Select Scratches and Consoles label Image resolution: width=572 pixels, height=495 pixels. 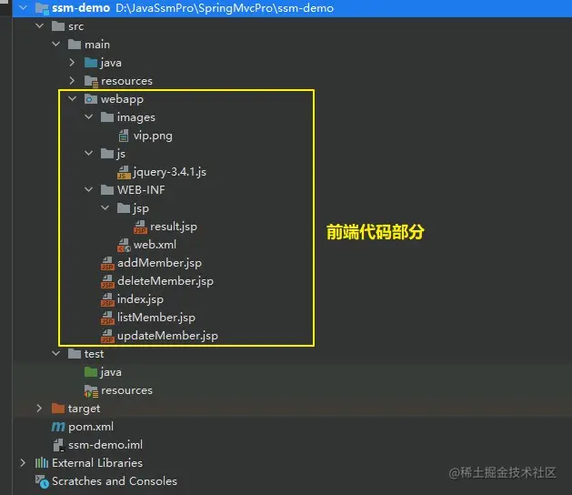click(x=115, y=481)
